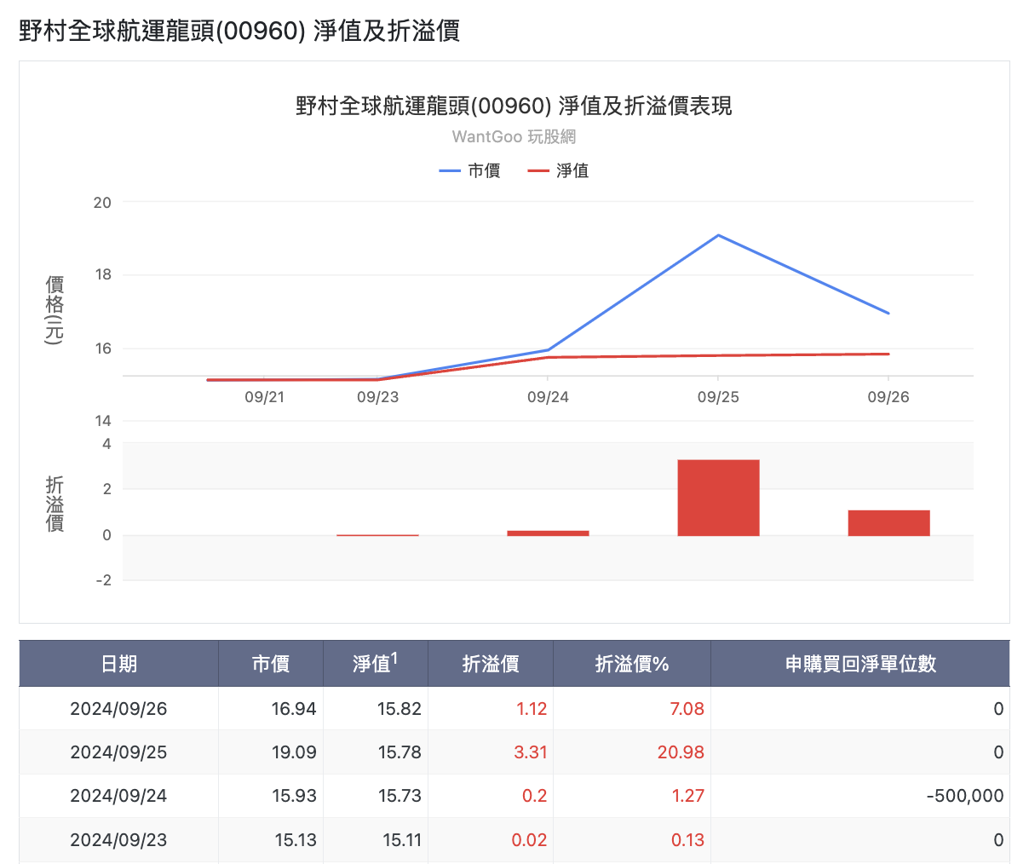1029x864 pixels.
Task: Click net value 15.73
Action: click(400, 796)
